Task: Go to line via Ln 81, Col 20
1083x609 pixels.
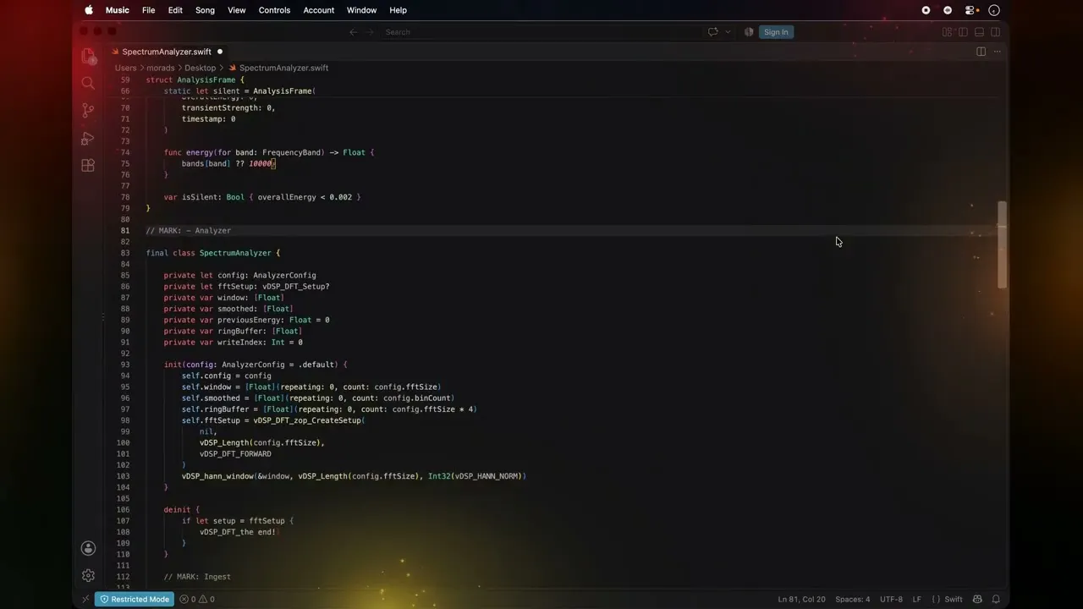Action: [x=801, y=599]
